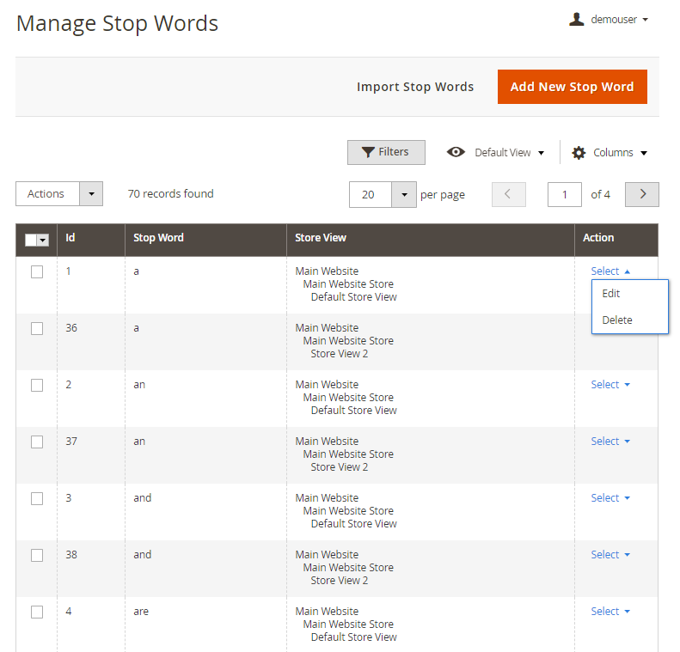
Task: Open the per page dropdown arrow
Action: (403, 194)
